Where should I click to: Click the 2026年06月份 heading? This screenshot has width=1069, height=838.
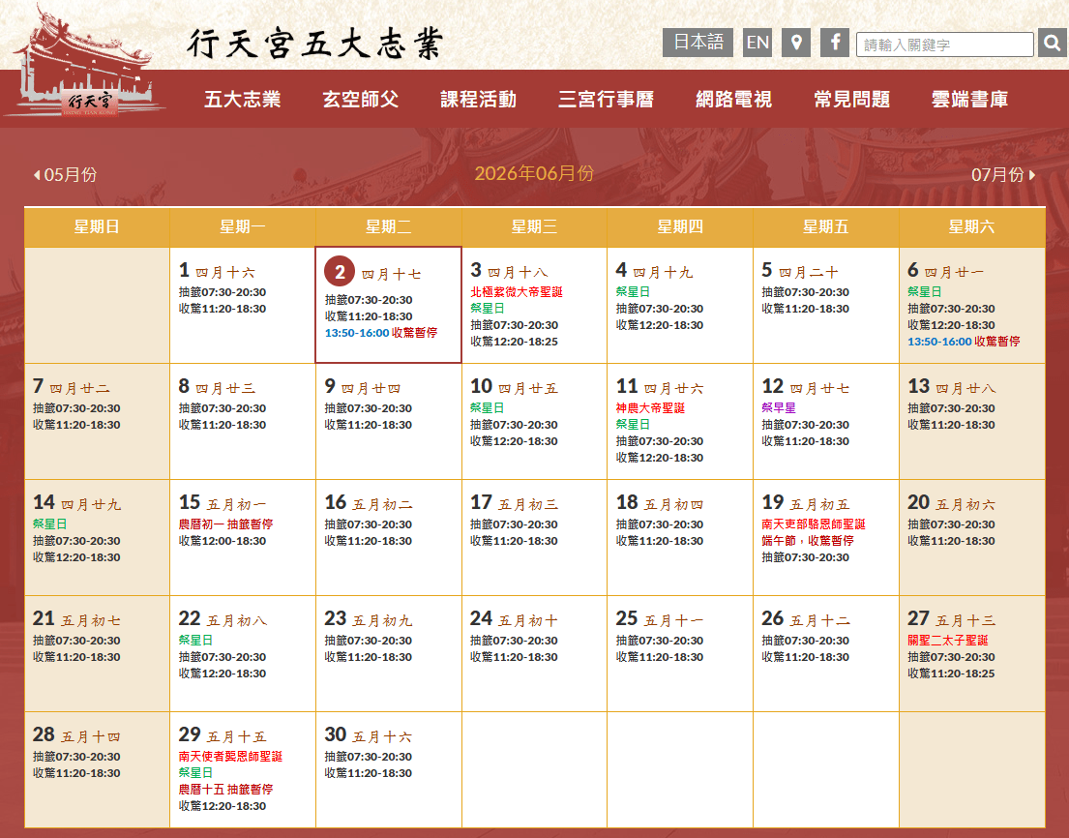coord(534,173)
